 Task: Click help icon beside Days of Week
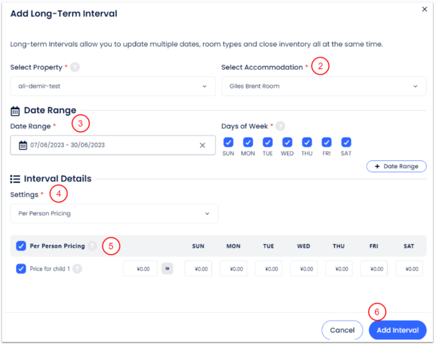click(280, 126)
